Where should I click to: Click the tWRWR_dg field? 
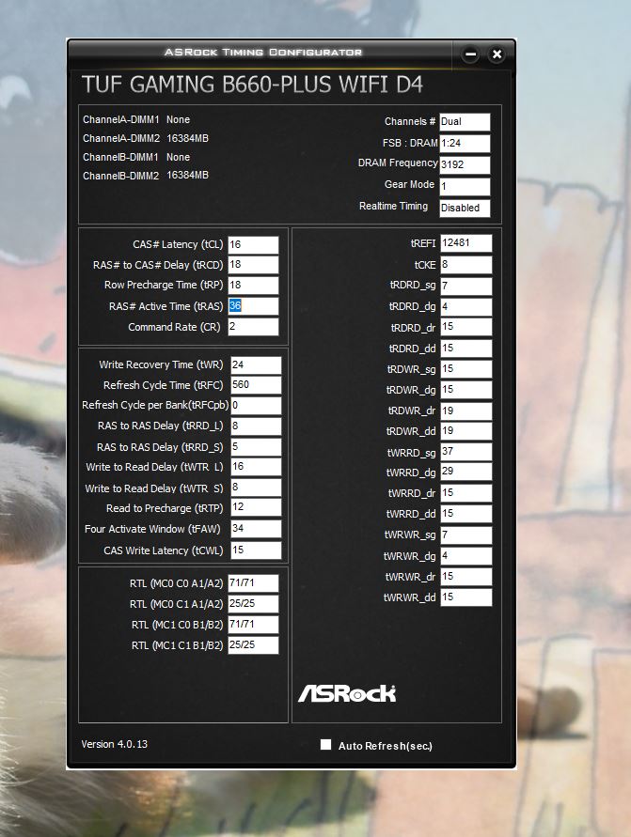pyautogui.click(x=466, y=556)
